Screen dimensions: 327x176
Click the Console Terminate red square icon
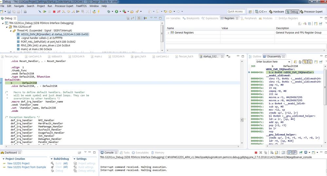(x=256, y=153)
